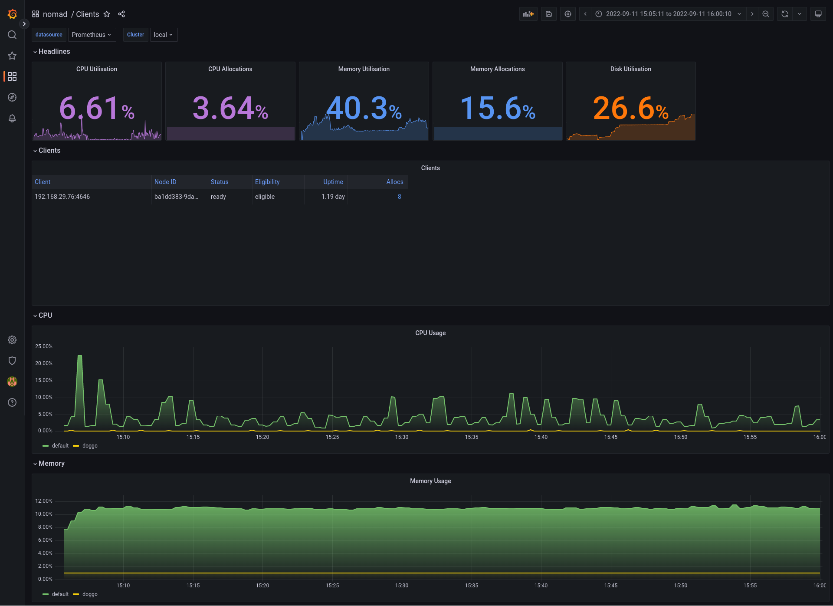Sort table by Client column header
833x606 pixels.
[43, 182]
